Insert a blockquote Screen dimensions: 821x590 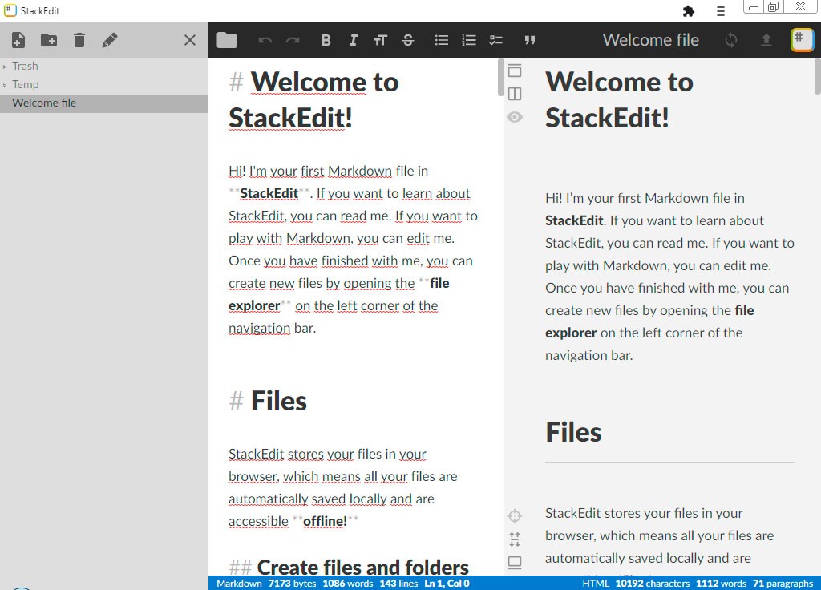point(530,40)
